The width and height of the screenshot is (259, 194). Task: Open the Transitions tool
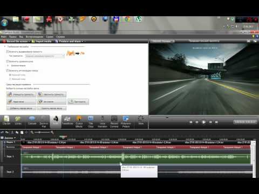67,121
